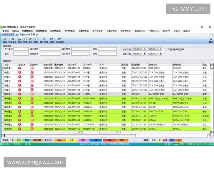This screenshot has height=171, width=214.
Task: Click the 修改 (Modify) toolbar icon
Action: pyautogui.click(x=30, y=40)
